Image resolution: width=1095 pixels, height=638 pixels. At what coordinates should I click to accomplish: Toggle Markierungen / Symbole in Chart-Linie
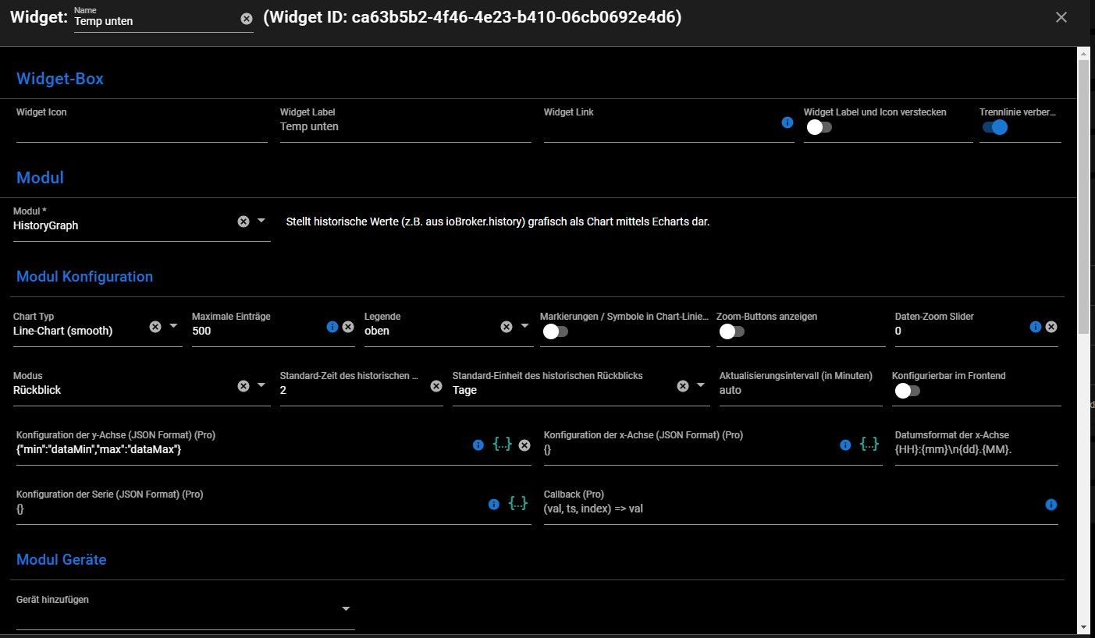(x=555, y=331)
